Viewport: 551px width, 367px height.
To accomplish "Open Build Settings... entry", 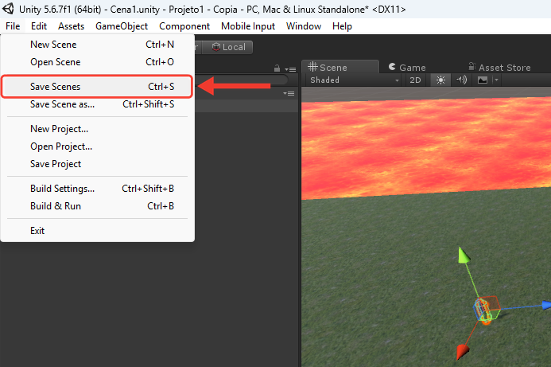I will point(97,189).
